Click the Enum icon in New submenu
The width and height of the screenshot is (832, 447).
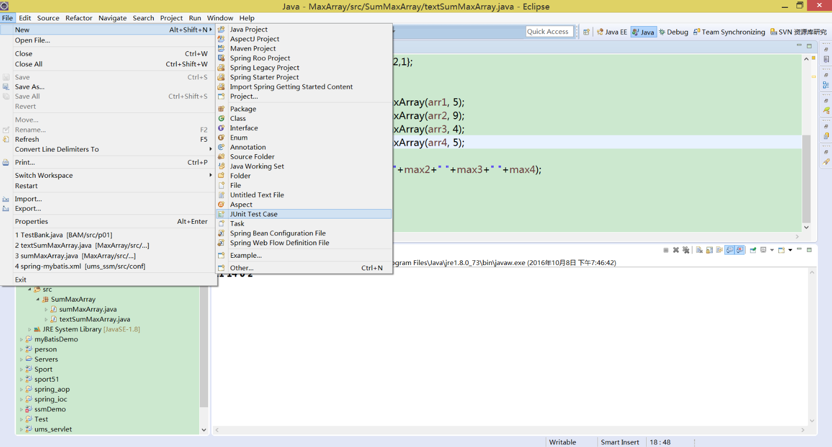[221, 137]
